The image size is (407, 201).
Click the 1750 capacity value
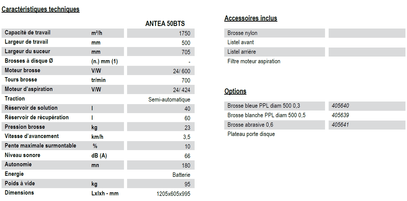pyautogui.click(x=185, y=33)
